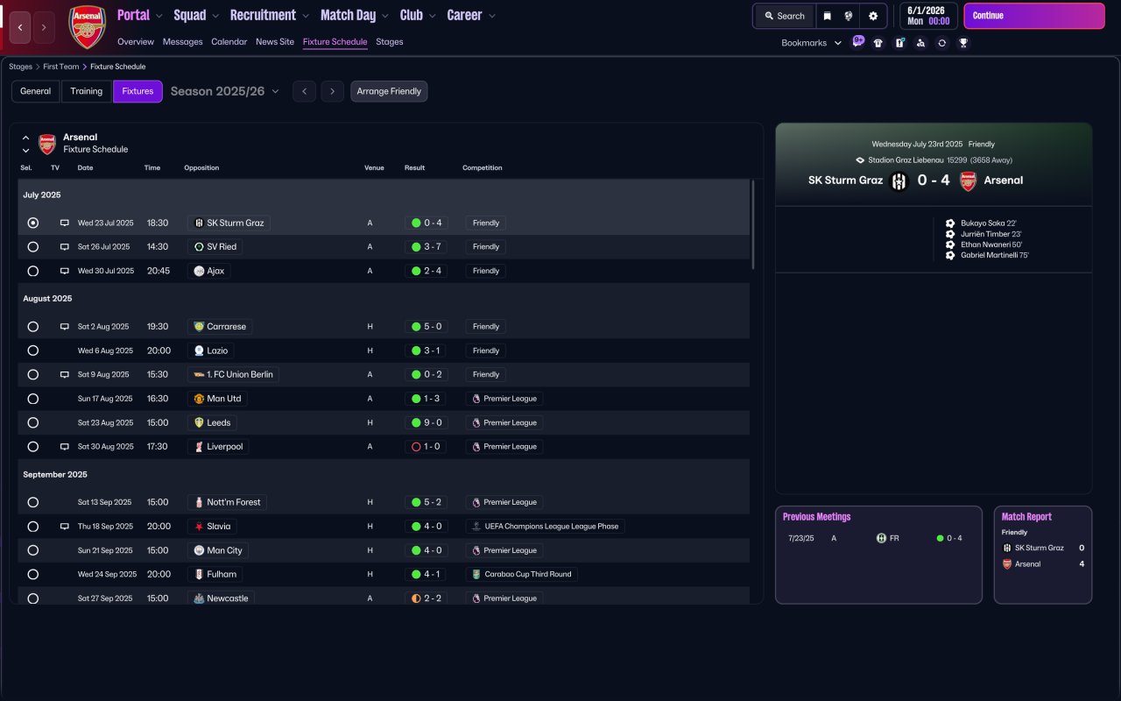Click the Ajax opposition badge
The image size is (1121, 701).
pos(199,271)
